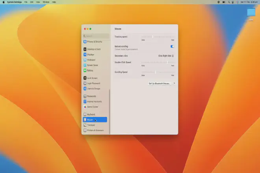
Task: Open the Passwords key icon
Action: [85, 96]
